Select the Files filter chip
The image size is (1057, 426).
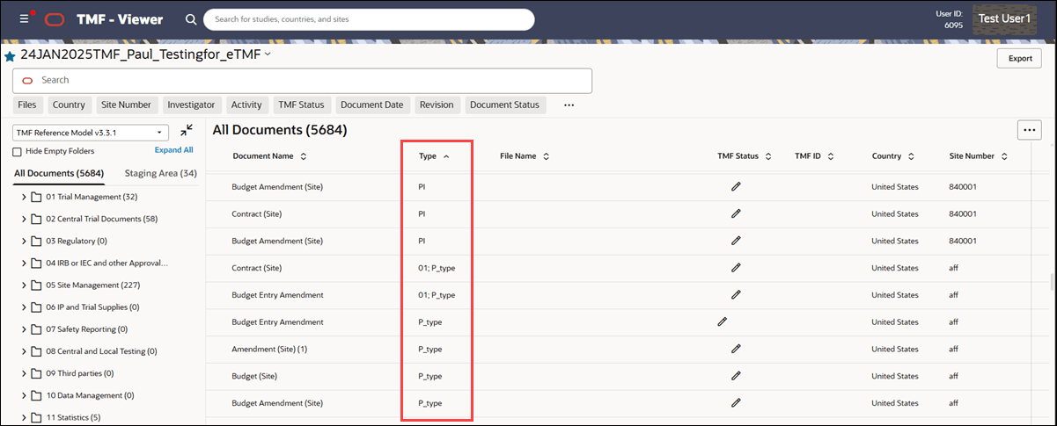(x=27, y=105)
